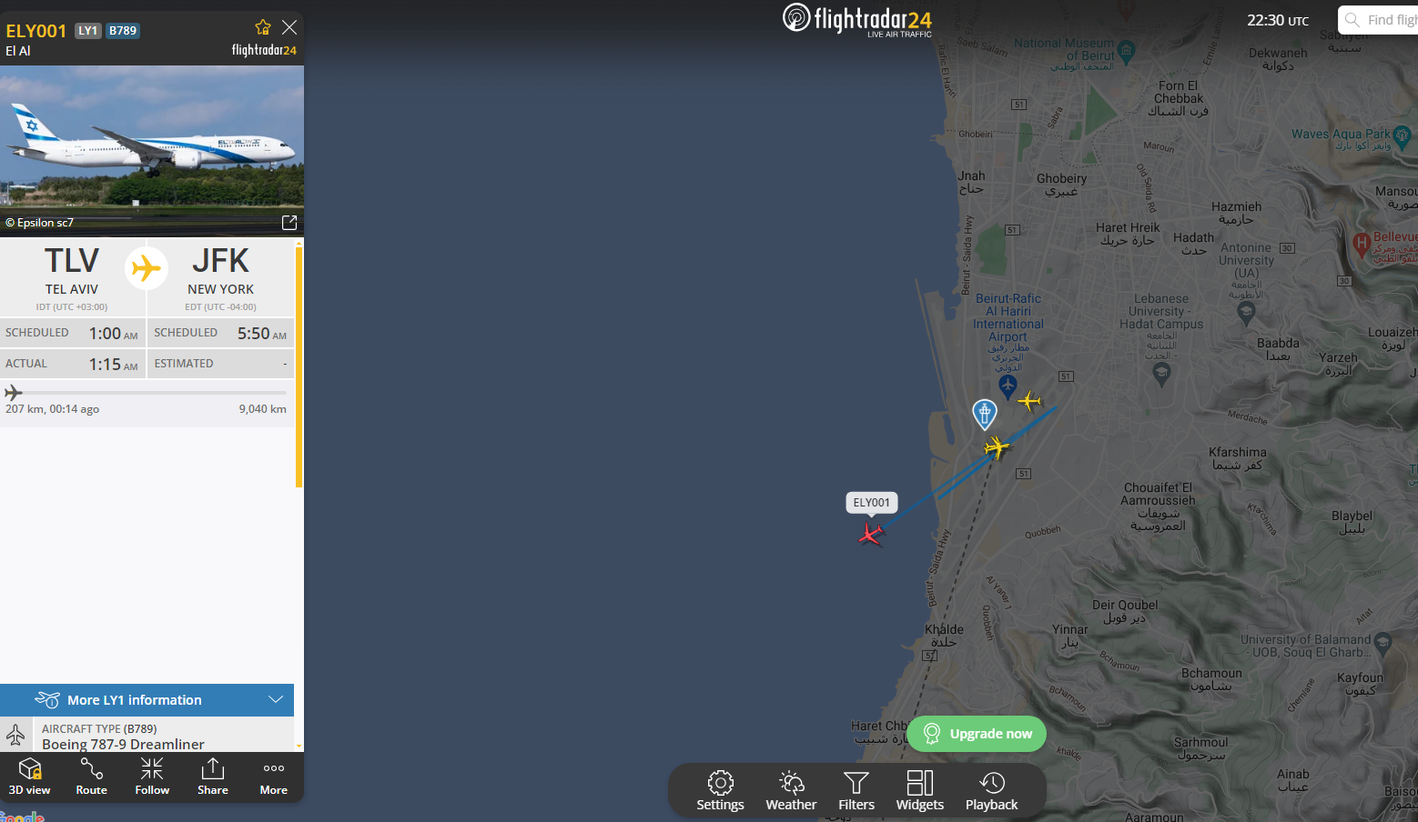
Task: Add ELY001 to favorites with the star
Action: [x=263, y=27]
